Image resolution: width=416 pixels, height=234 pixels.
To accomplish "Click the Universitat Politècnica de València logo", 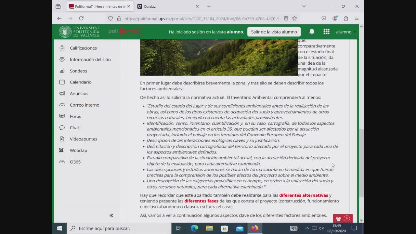I will (x=79, y=32).
